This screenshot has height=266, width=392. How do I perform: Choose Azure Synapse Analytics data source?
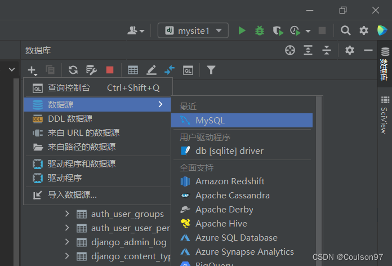[242, 252]
